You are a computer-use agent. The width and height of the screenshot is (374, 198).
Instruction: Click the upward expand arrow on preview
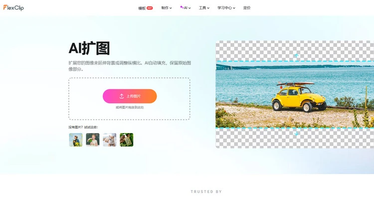point(296,55)
